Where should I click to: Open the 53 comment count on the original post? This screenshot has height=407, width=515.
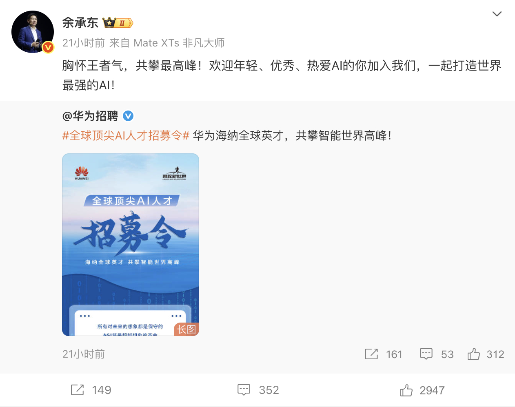point(447,354)
